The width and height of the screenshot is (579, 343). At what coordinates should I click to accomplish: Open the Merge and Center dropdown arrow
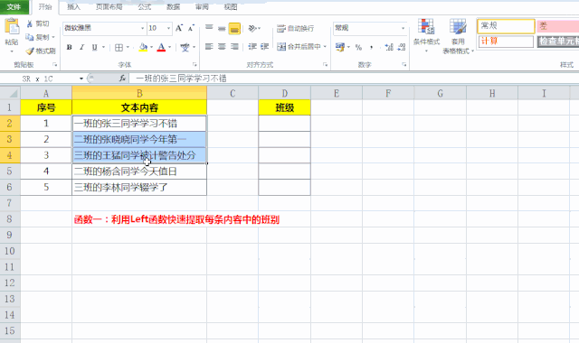325,47
